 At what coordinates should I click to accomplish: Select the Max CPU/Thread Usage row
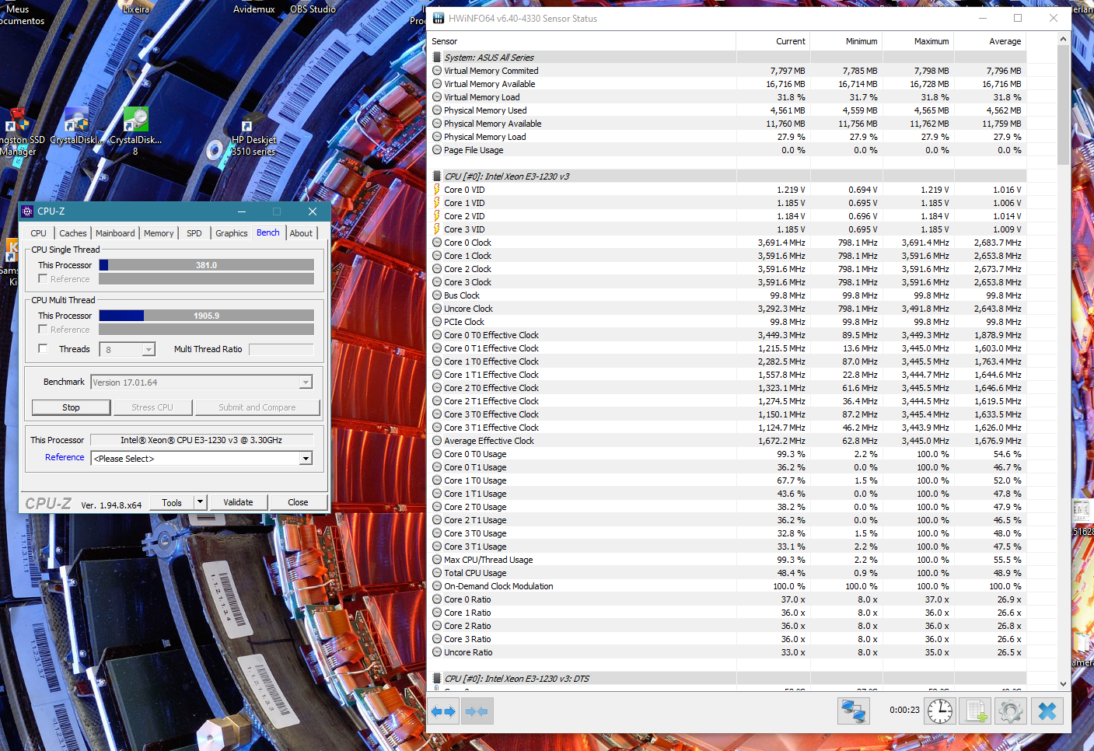(727, 560)
